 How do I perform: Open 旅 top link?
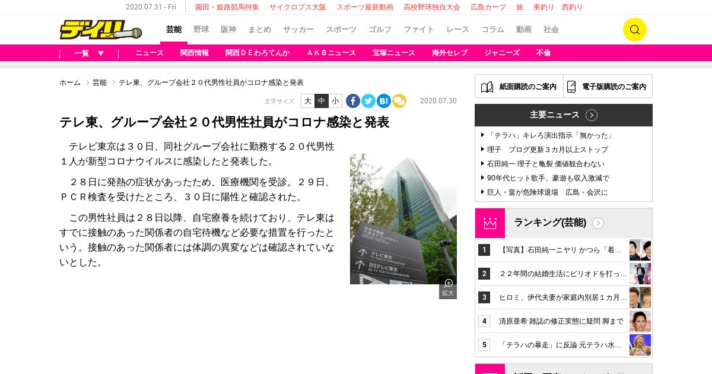tap(520, 7)
